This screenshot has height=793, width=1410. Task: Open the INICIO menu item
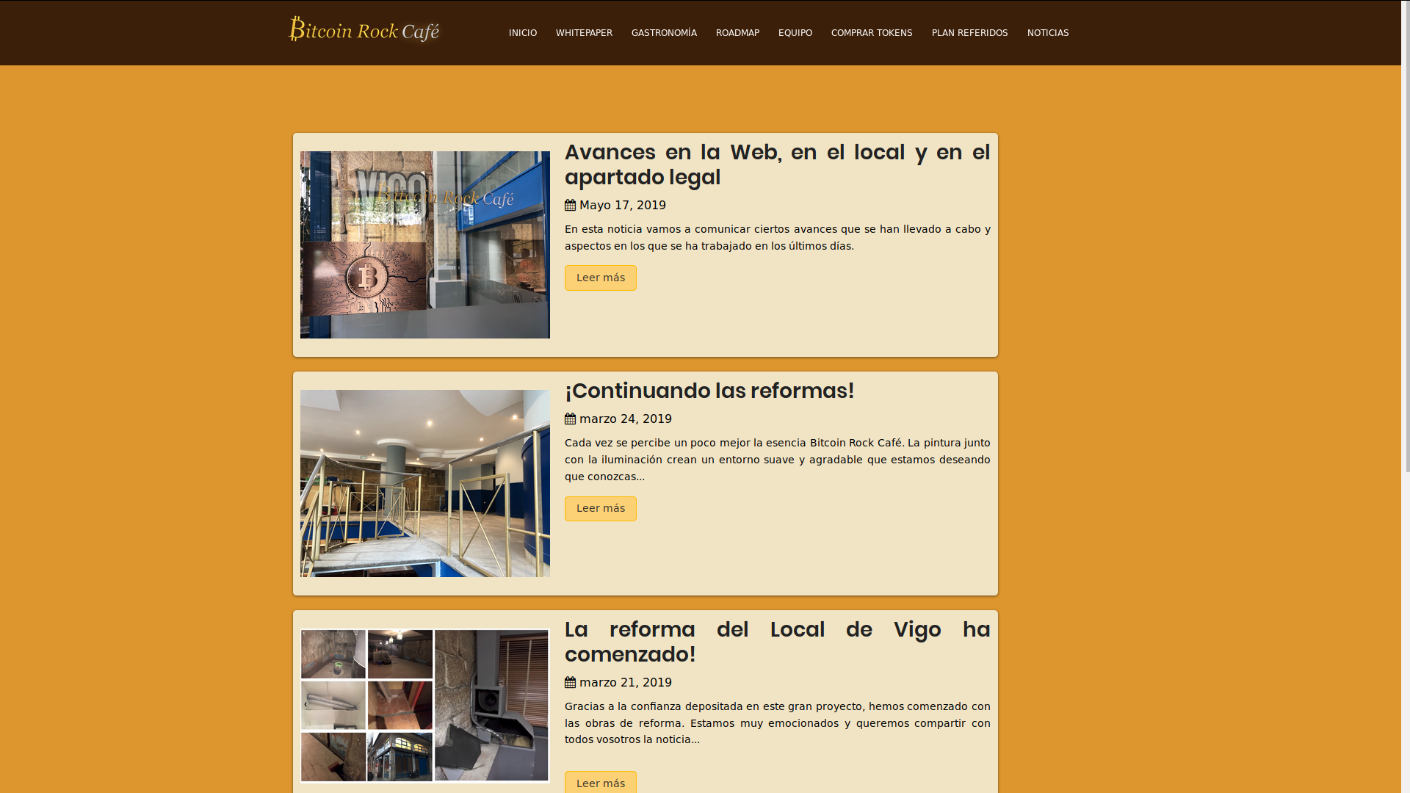tap(523, 33)
